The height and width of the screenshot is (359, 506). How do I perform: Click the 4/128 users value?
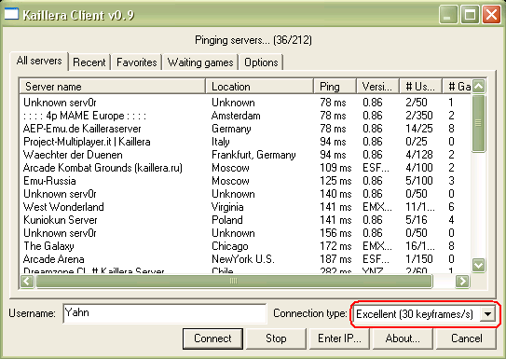click(418, 155)
